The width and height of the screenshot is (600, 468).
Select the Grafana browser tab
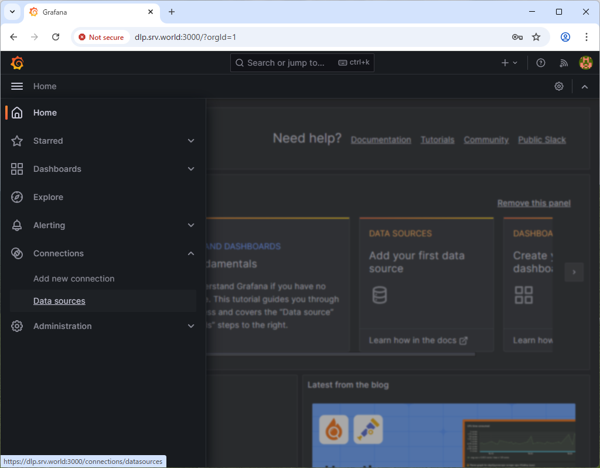pos(92,12)
